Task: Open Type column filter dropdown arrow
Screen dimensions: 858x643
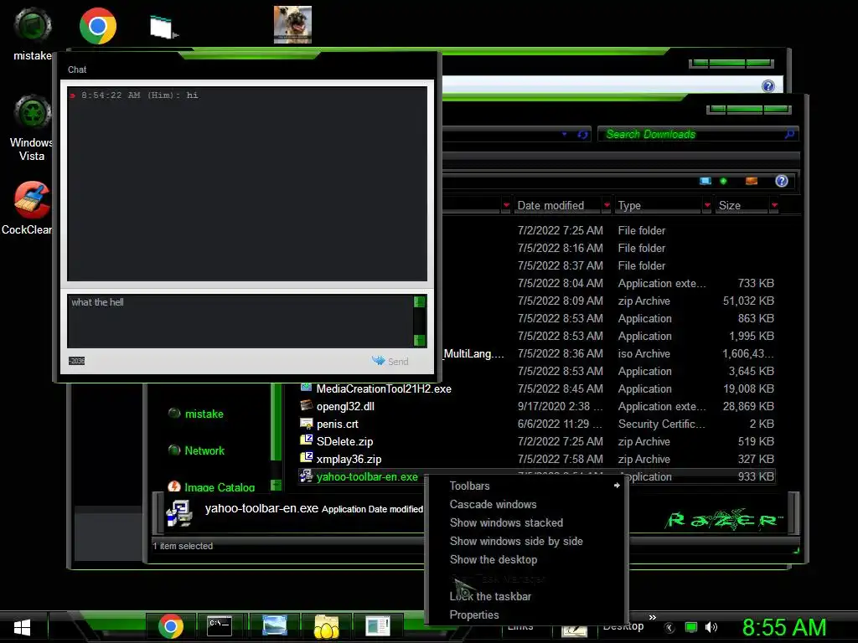Action: click(x=707, y=206)
